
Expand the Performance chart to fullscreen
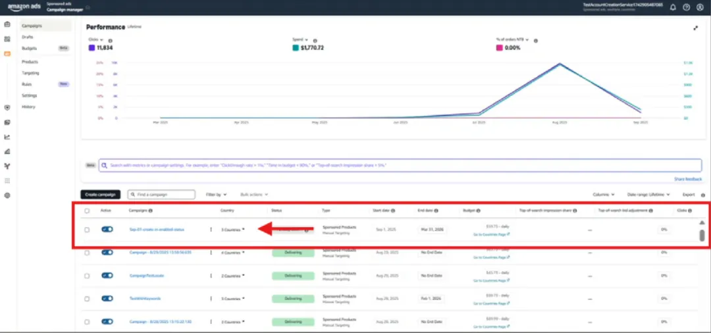[x=696, y=28]
